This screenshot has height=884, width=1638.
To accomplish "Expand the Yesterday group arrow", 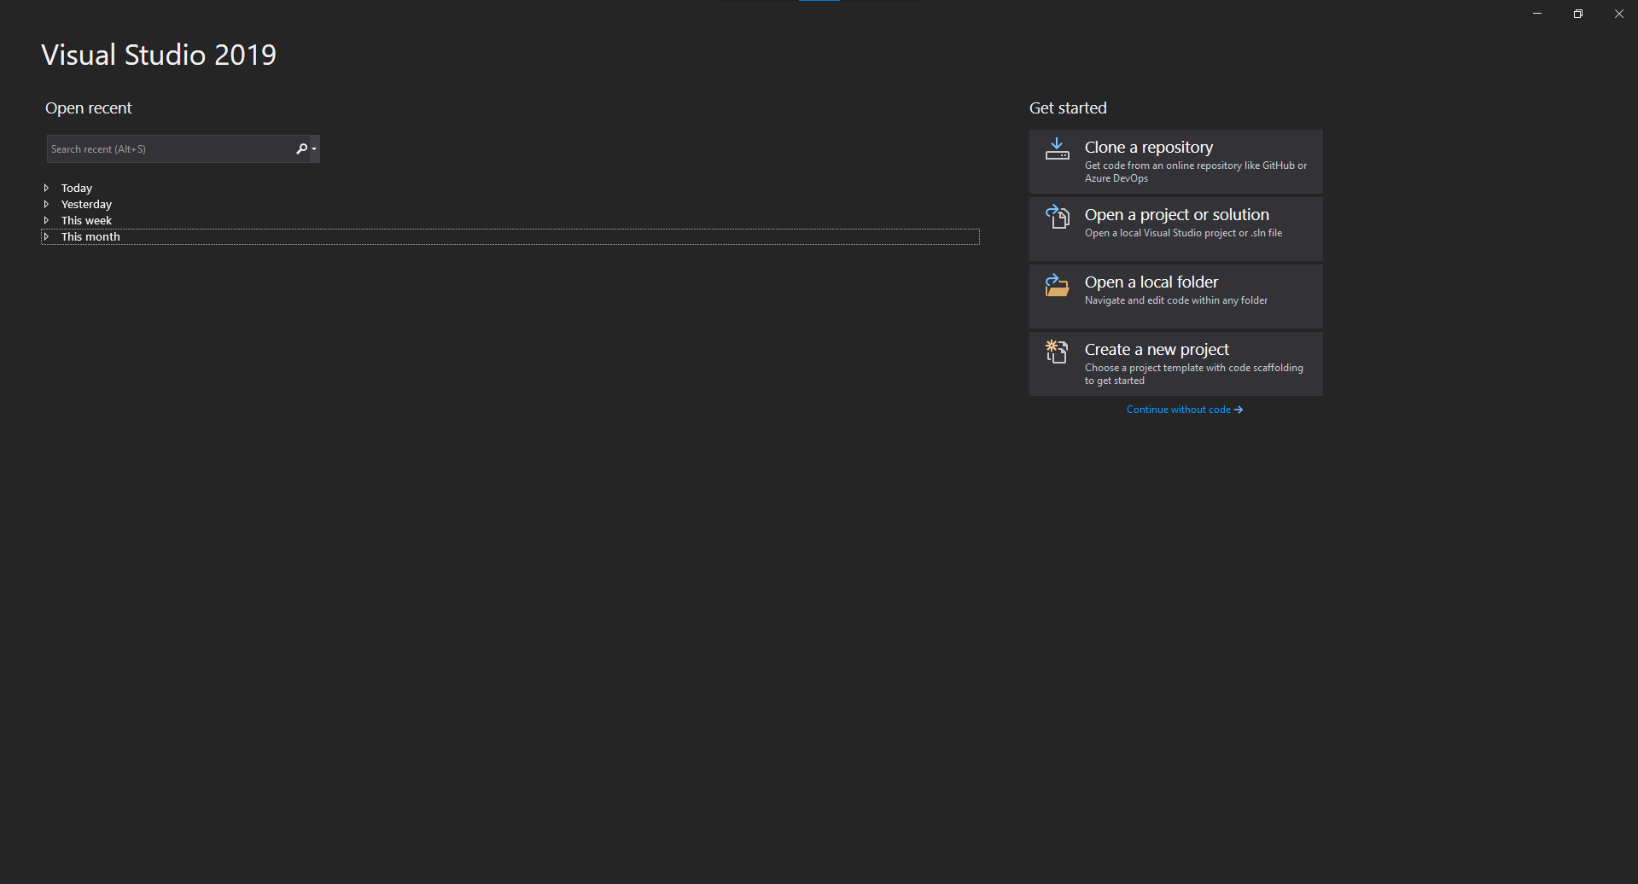I will click(x=46, y=204).
